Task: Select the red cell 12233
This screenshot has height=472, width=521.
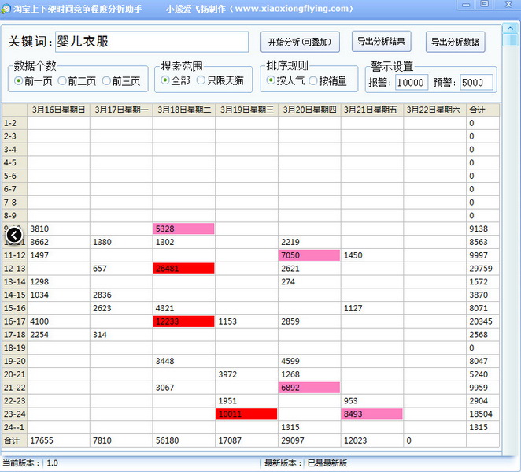Action: pyautogui.click(x=183, y=321)
